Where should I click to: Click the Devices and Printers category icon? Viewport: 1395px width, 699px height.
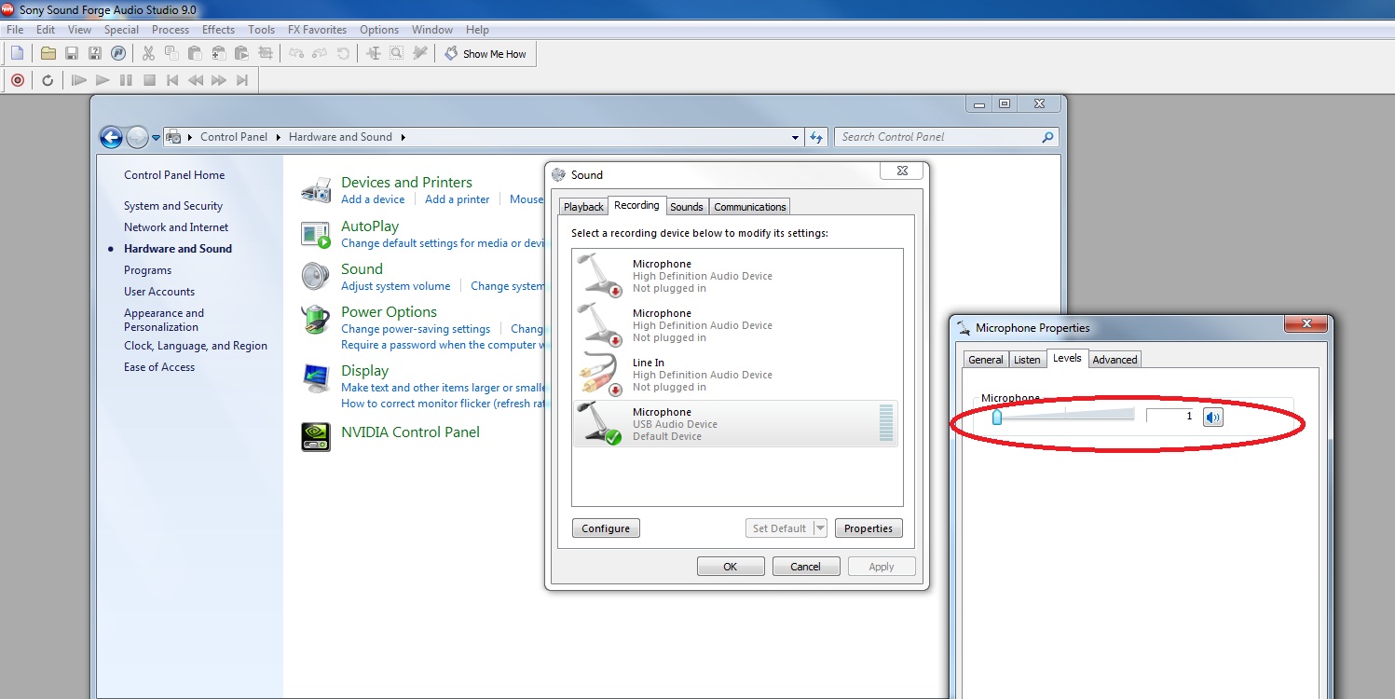(317, 190)
